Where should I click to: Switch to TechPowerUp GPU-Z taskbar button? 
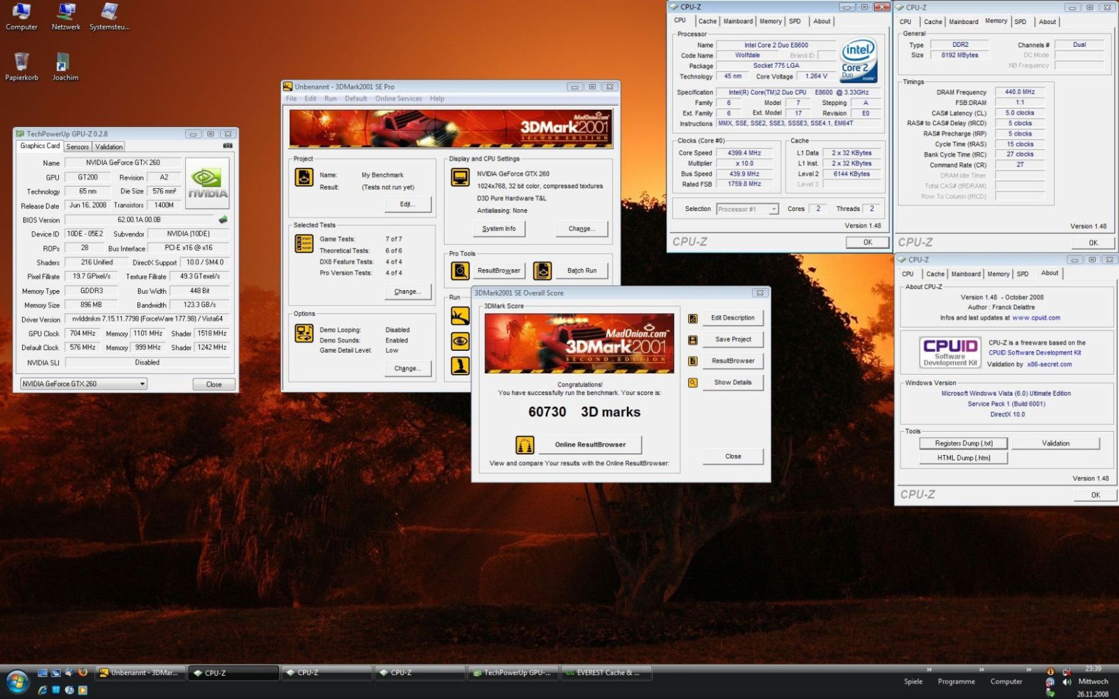point(514,673)
